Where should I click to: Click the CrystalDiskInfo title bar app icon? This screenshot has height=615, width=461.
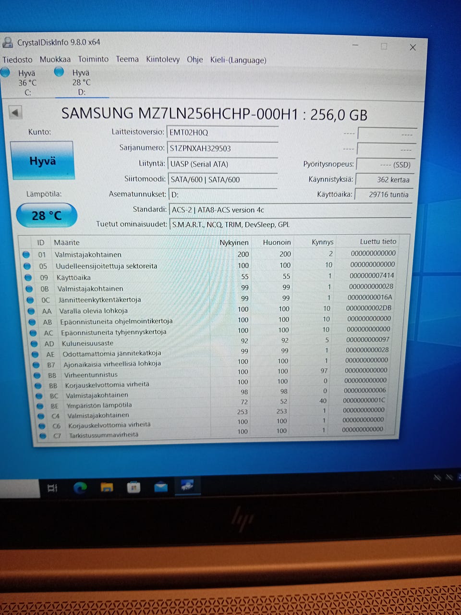8,42
